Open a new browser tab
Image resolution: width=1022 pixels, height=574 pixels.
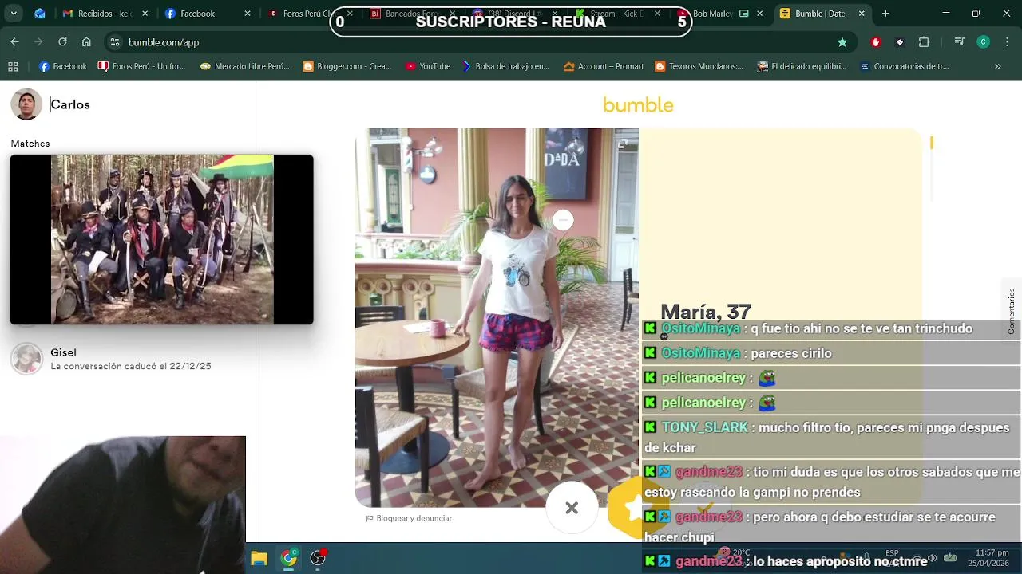click(x=885, y=14)
